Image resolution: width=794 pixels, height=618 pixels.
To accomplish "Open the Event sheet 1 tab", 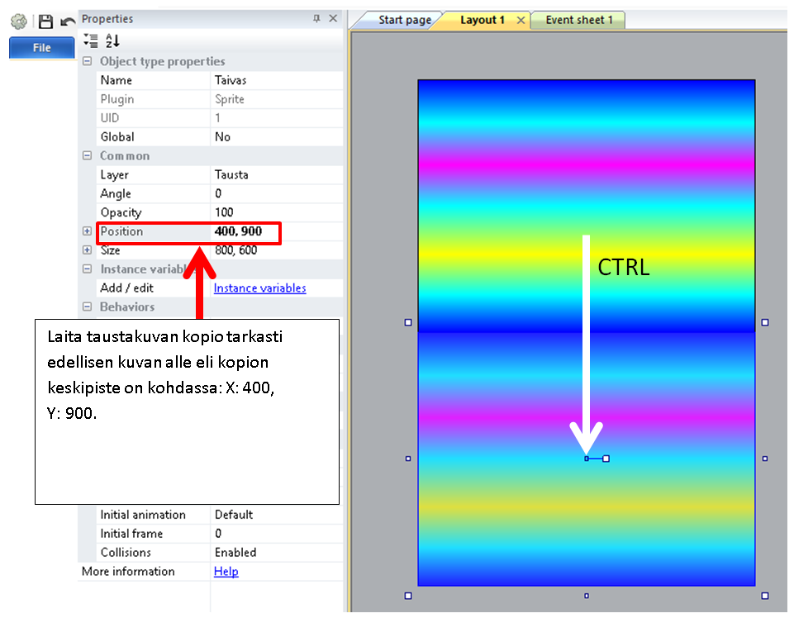I will pyautogui.click(x=578, y=20).
